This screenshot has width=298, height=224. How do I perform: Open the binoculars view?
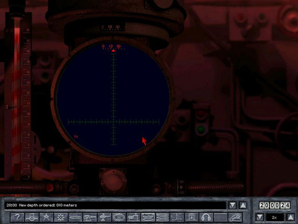pos(119,217)
